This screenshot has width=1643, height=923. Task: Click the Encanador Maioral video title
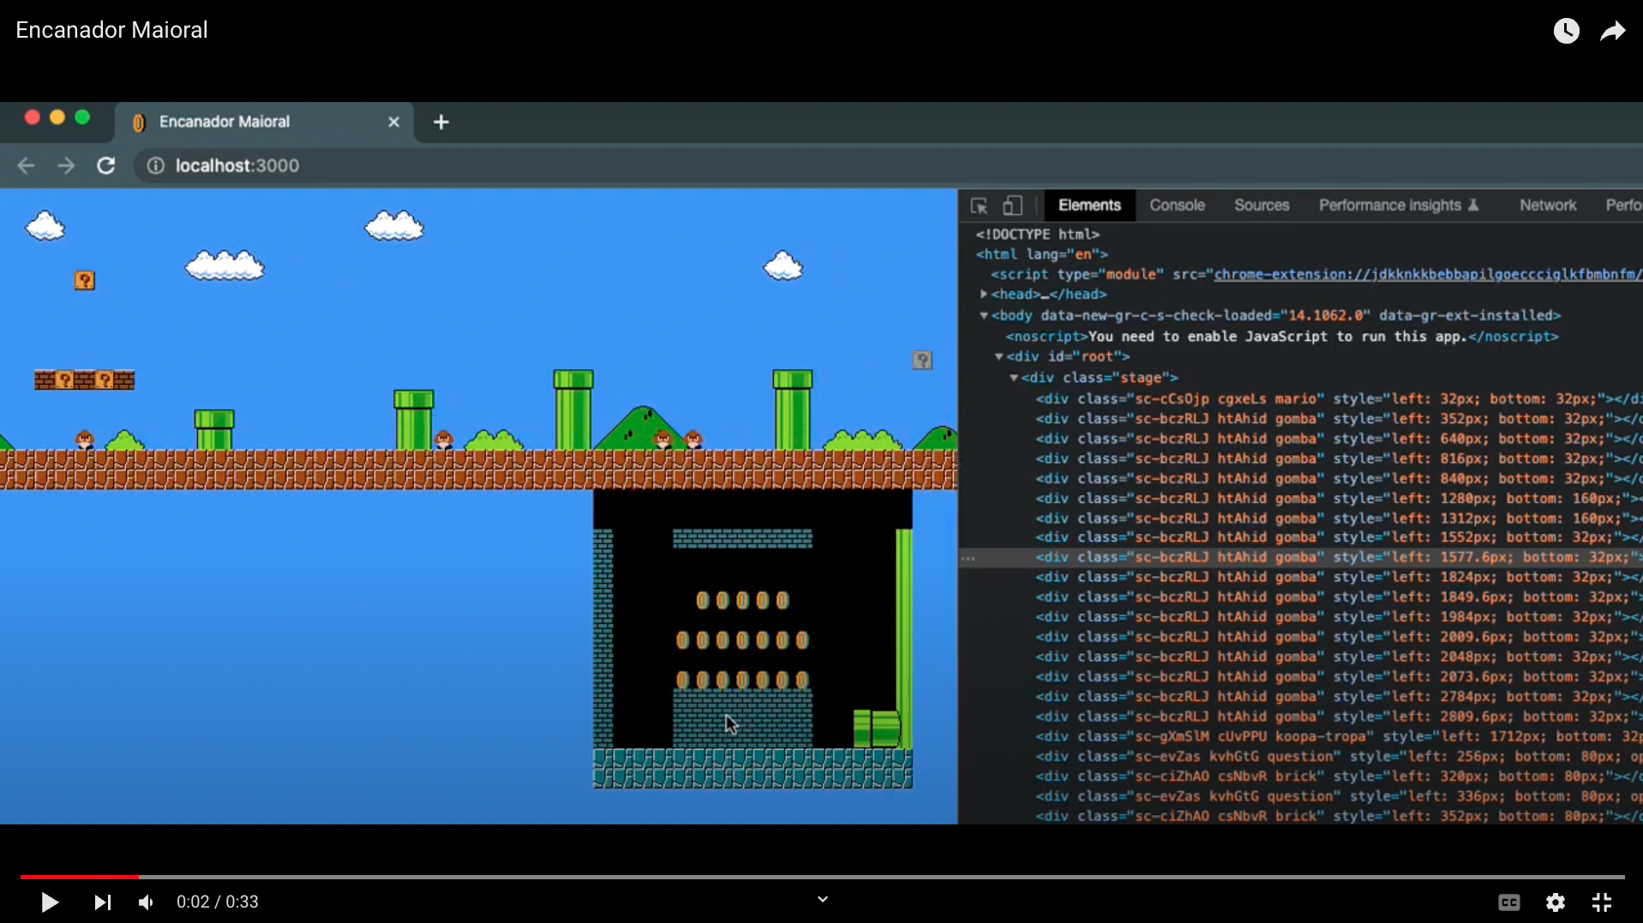(x=111, y=30)
